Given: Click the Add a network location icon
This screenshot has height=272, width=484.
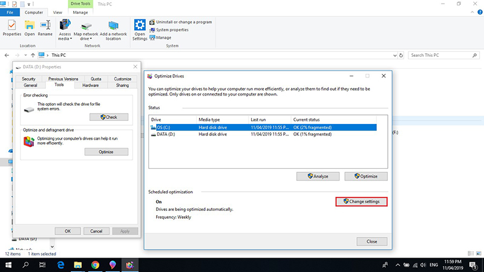Looking at the screenshot, I should pos(114,28).
